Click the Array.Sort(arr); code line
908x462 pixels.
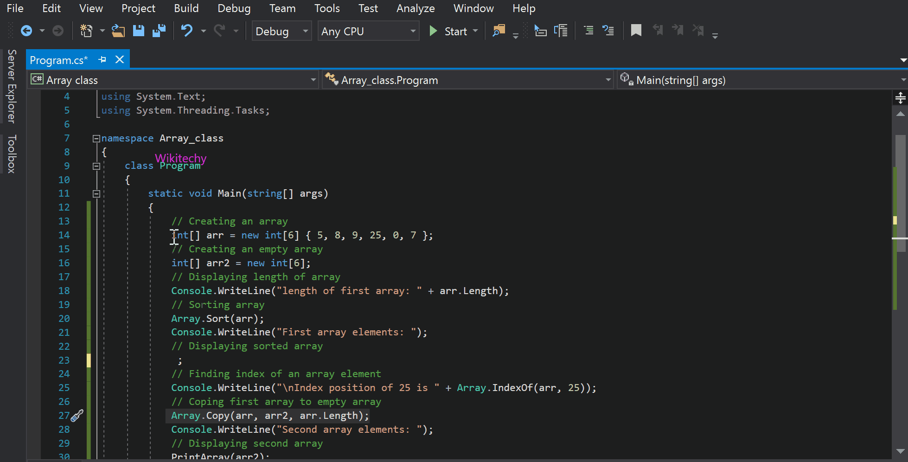click(217, 319)
